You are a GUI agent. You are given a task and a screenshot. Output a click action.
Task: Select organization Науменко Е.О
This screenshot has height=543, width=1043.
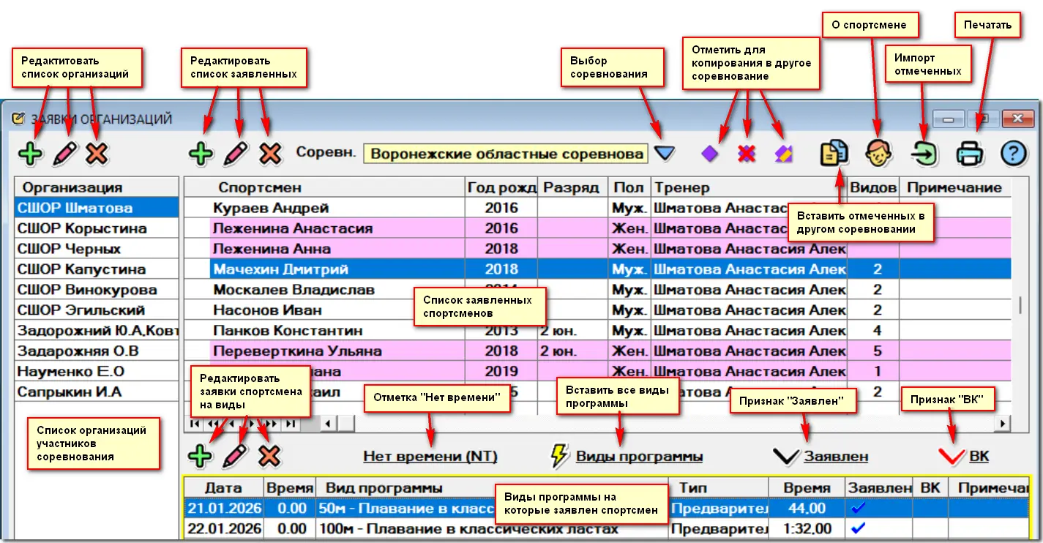97,372
